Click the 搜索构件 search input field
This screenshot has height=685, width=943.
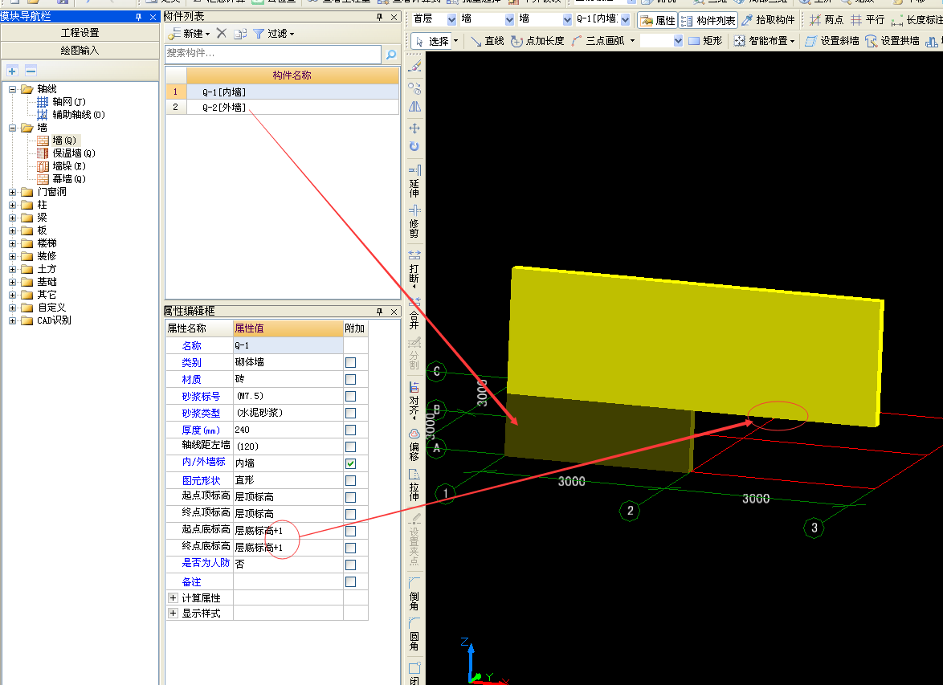point(272,54)
